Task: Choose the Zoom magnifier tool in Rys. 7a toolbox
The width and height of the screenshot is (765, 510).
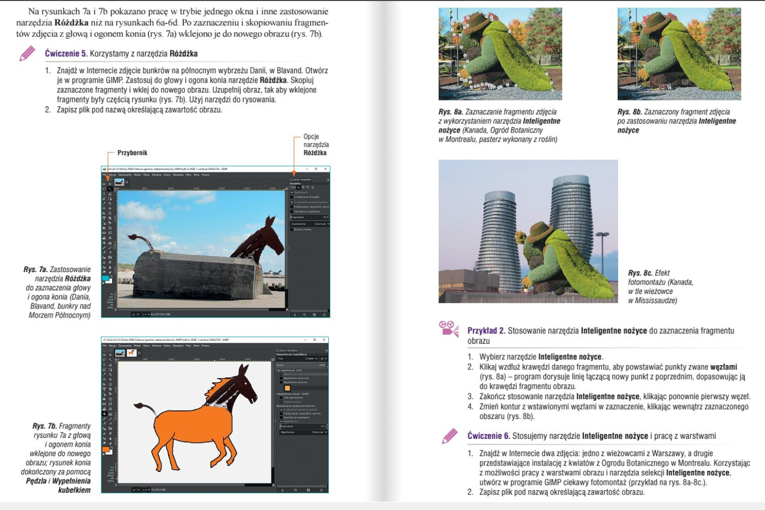Action: point(110,203)
